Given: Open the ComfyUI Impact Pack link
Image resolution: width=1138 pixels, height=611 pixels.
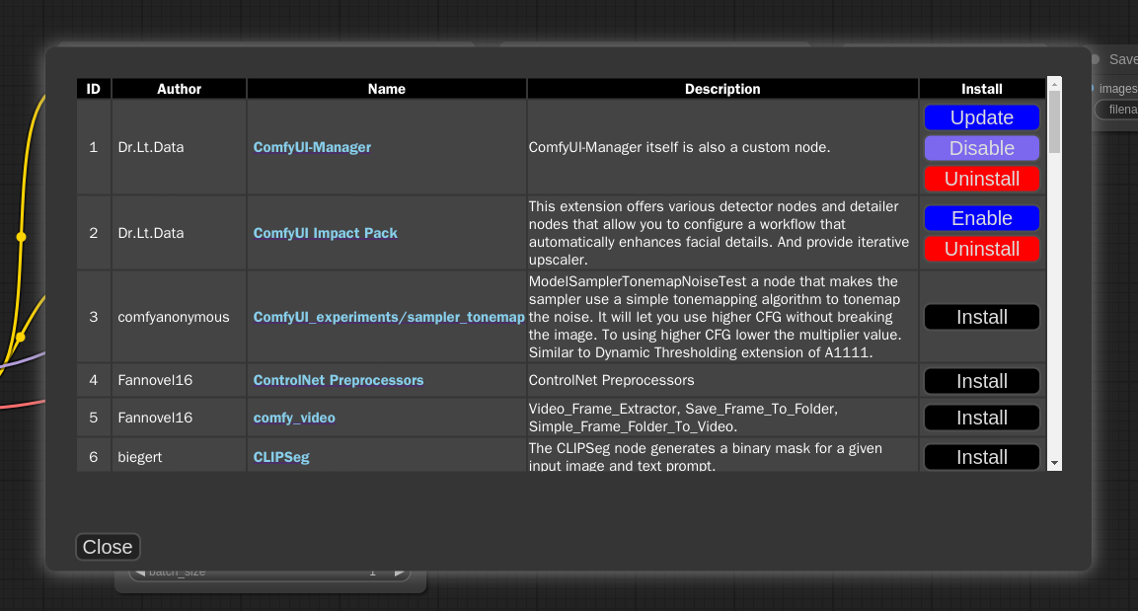Looking at the screenshot, I should tap(325, 233).
